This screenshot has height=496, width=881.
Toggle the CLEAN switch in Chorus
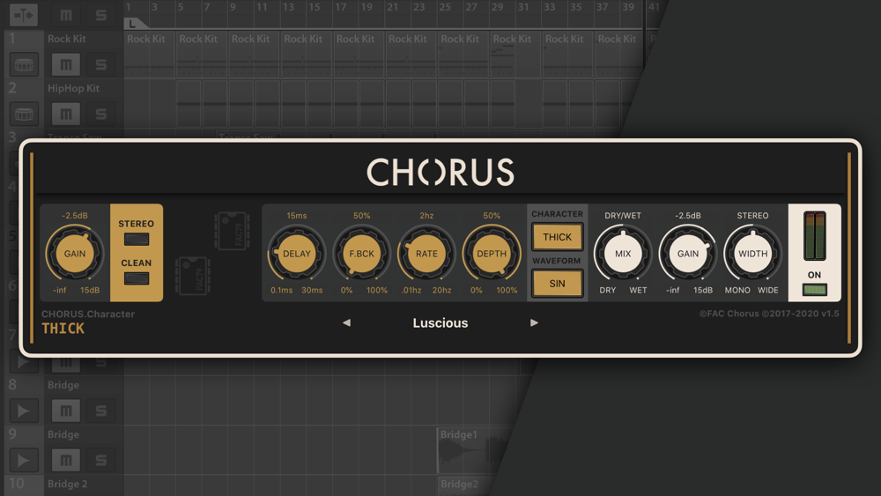point(137,278)
